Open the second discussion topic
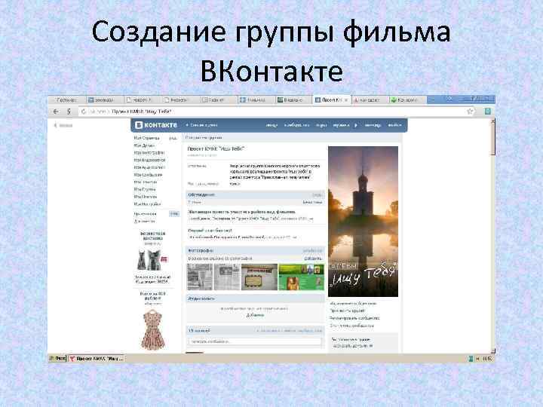 point(210,231)
